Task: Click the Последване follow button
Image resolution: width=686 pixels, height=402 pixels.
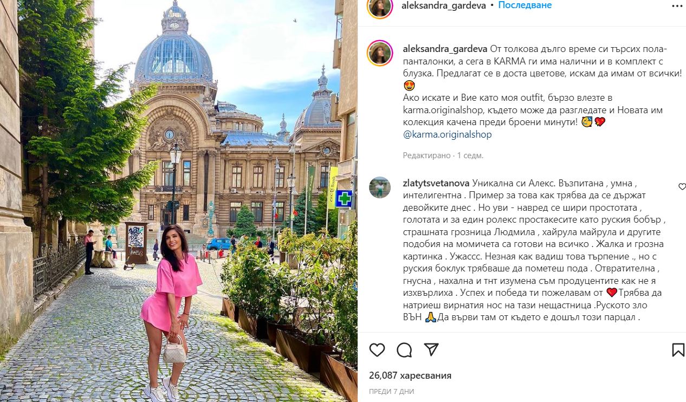Action: point(525,5)
